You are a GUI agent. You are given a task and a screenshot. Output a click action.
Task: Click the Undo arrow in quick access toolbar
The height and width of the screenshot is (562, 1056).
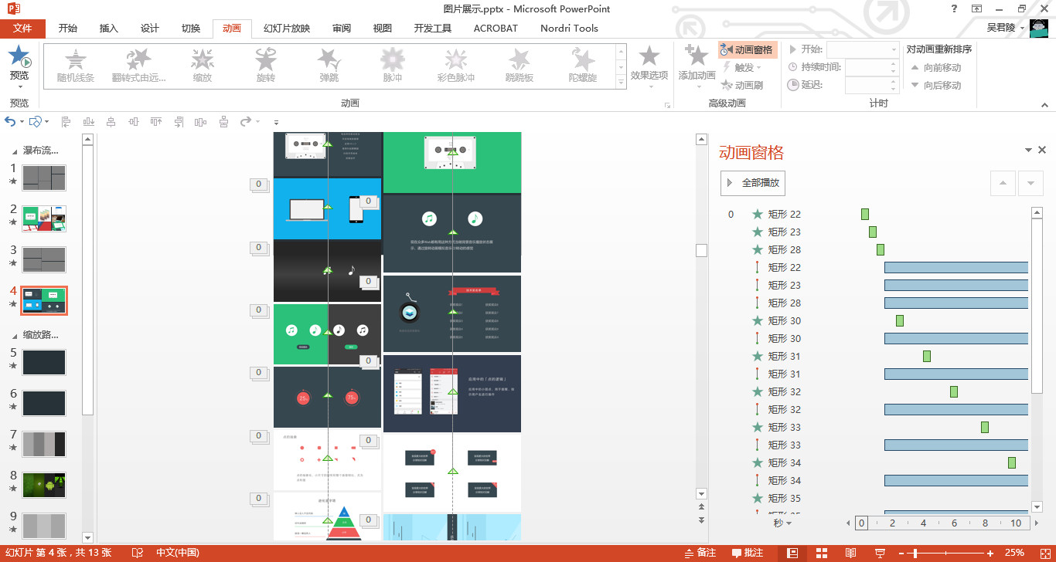coord(10,121)
